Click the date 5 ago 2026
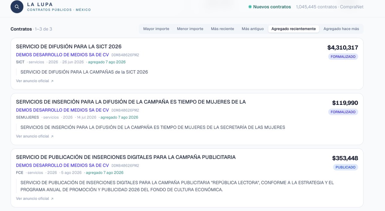The image size is (385, 211). pos(72,173)
